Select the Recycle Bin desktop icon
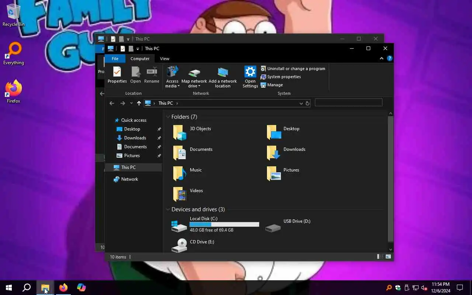 point(14,15)
